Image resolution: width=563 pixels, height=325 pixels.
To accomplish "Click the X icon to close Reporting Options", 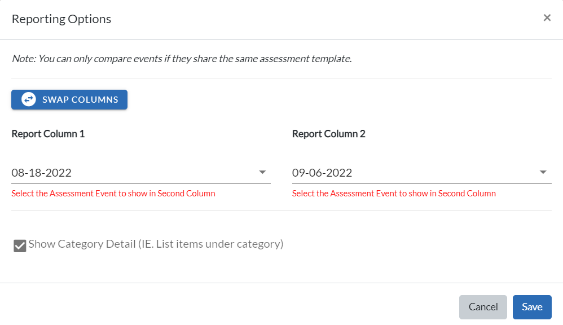I will tap(547, 17).
